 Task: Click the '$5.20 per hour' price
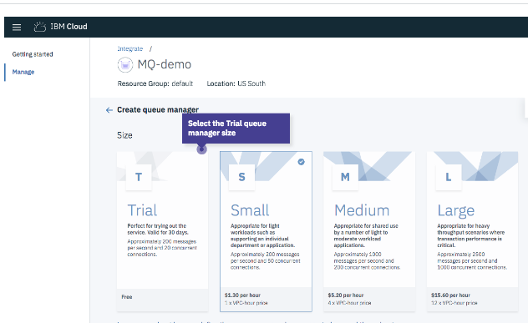click(346, 295)
